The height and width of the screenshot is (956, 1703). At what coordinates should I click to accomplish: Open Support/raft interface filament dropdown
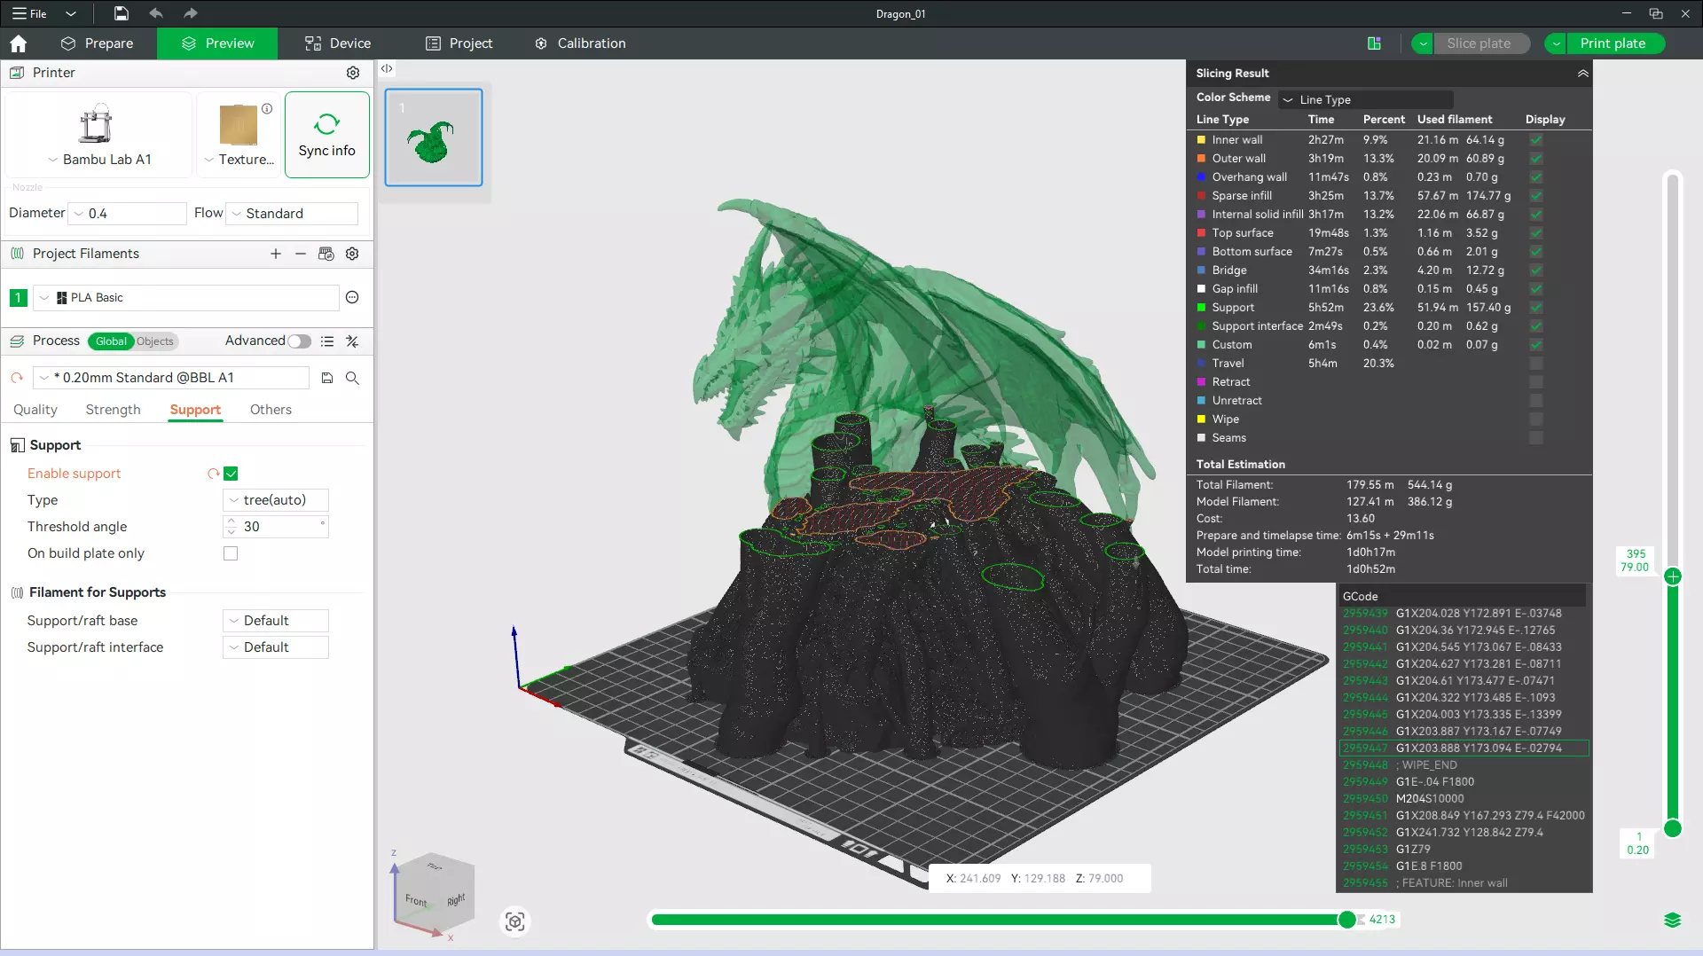[276, 647]
